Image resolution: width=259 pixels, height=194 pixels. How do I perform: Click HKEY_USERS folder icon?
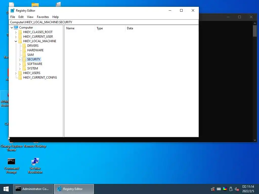(20, 73)
